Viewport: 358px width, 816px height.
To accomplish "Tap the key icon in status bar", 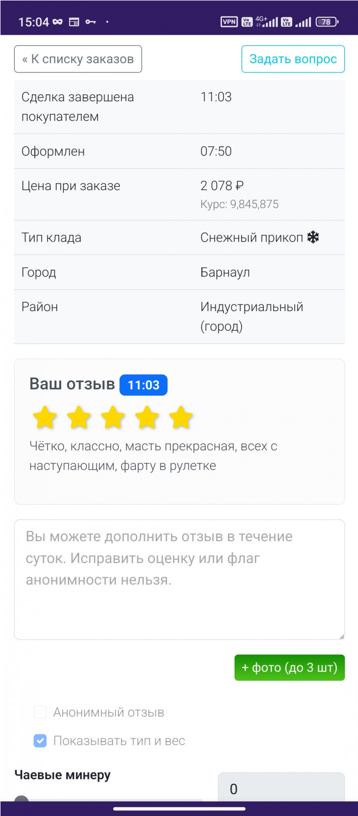I will click(x=91, y=22).
